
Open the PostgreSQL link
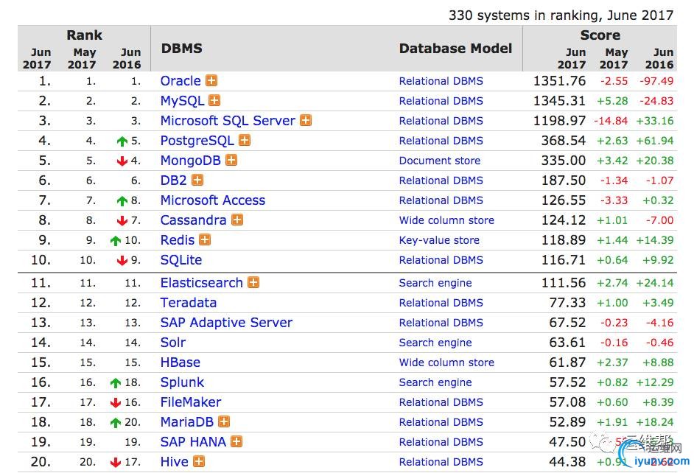click(197, 141)
